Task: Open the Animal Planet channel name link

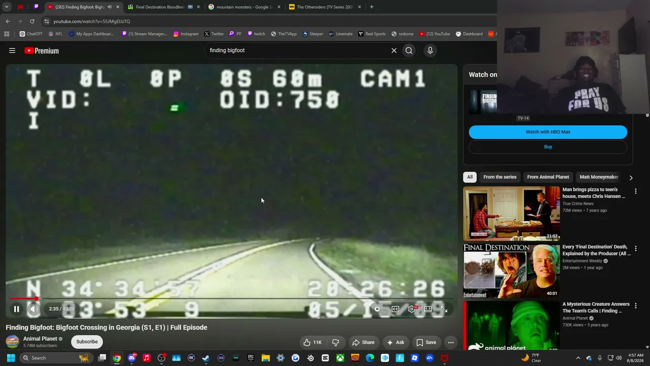Action: (x=40, y=339)
